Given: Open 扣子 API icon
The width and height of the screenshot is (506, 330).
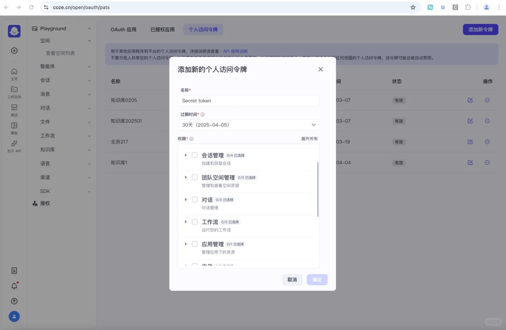Looking at the screenshot, I should (14, 146).
